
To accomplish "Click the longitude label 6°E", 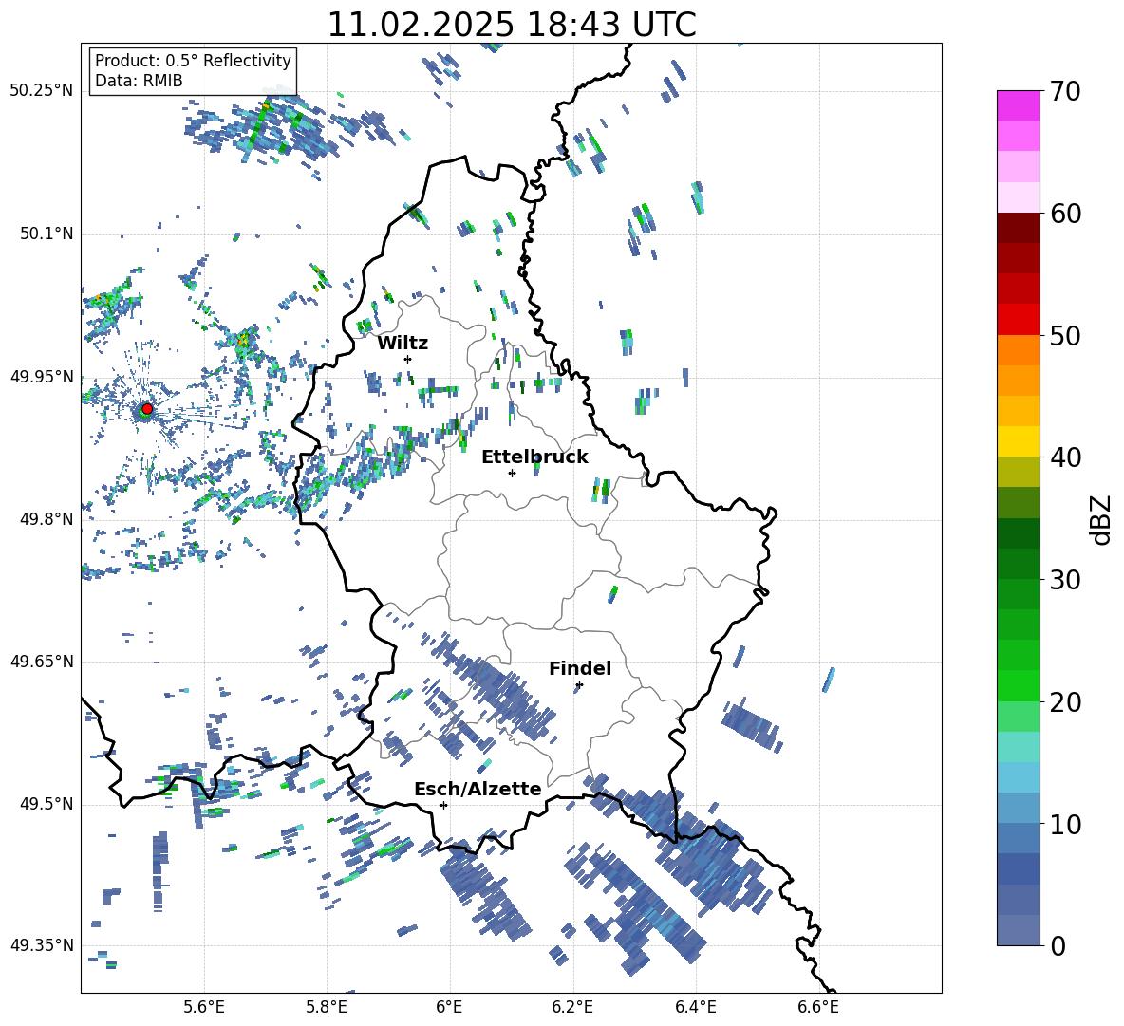I will [x=449, y=1007].
